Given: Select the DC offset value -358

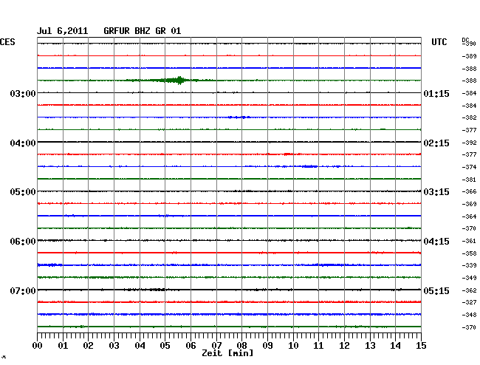Looking at the screenshot, I should coord(469,253).
